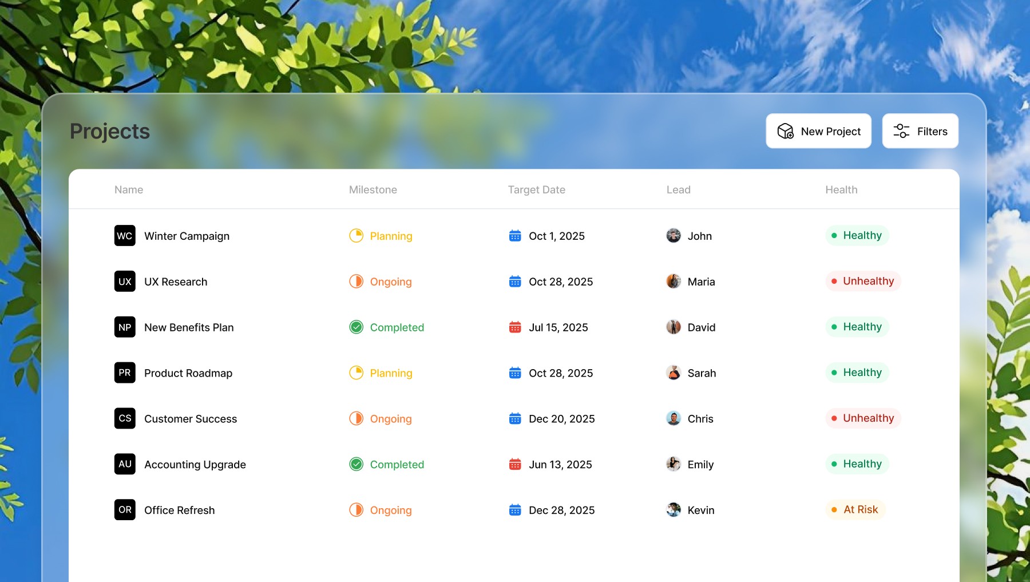Click the Oct 1, 2025 target date
This screenshot has height=582, width=1030.
click(x=557, y=236)
